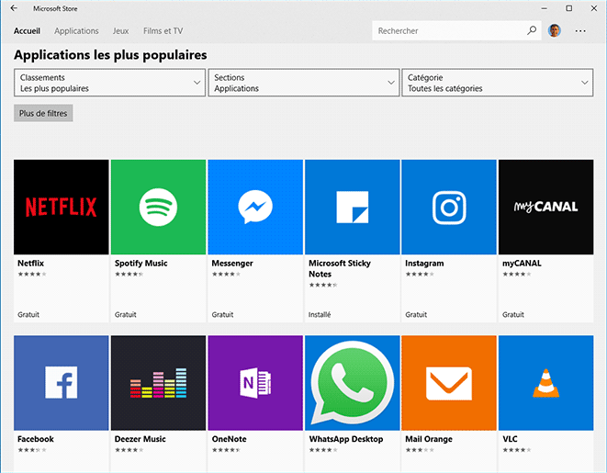607x473 pixels.
Task: Go back with the back arrow
Action: [14, 8]
